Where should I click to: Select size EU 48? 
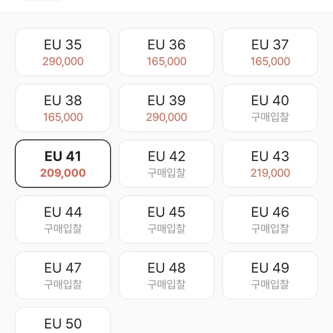tap(166, 276)
